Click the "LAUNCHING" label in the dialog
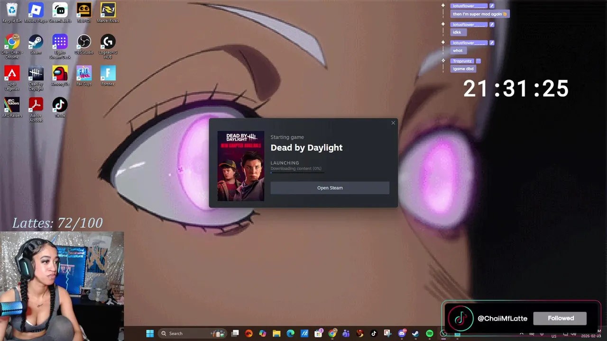The height and width of the screenshot is (341, 607). click(x=285, y=163)
